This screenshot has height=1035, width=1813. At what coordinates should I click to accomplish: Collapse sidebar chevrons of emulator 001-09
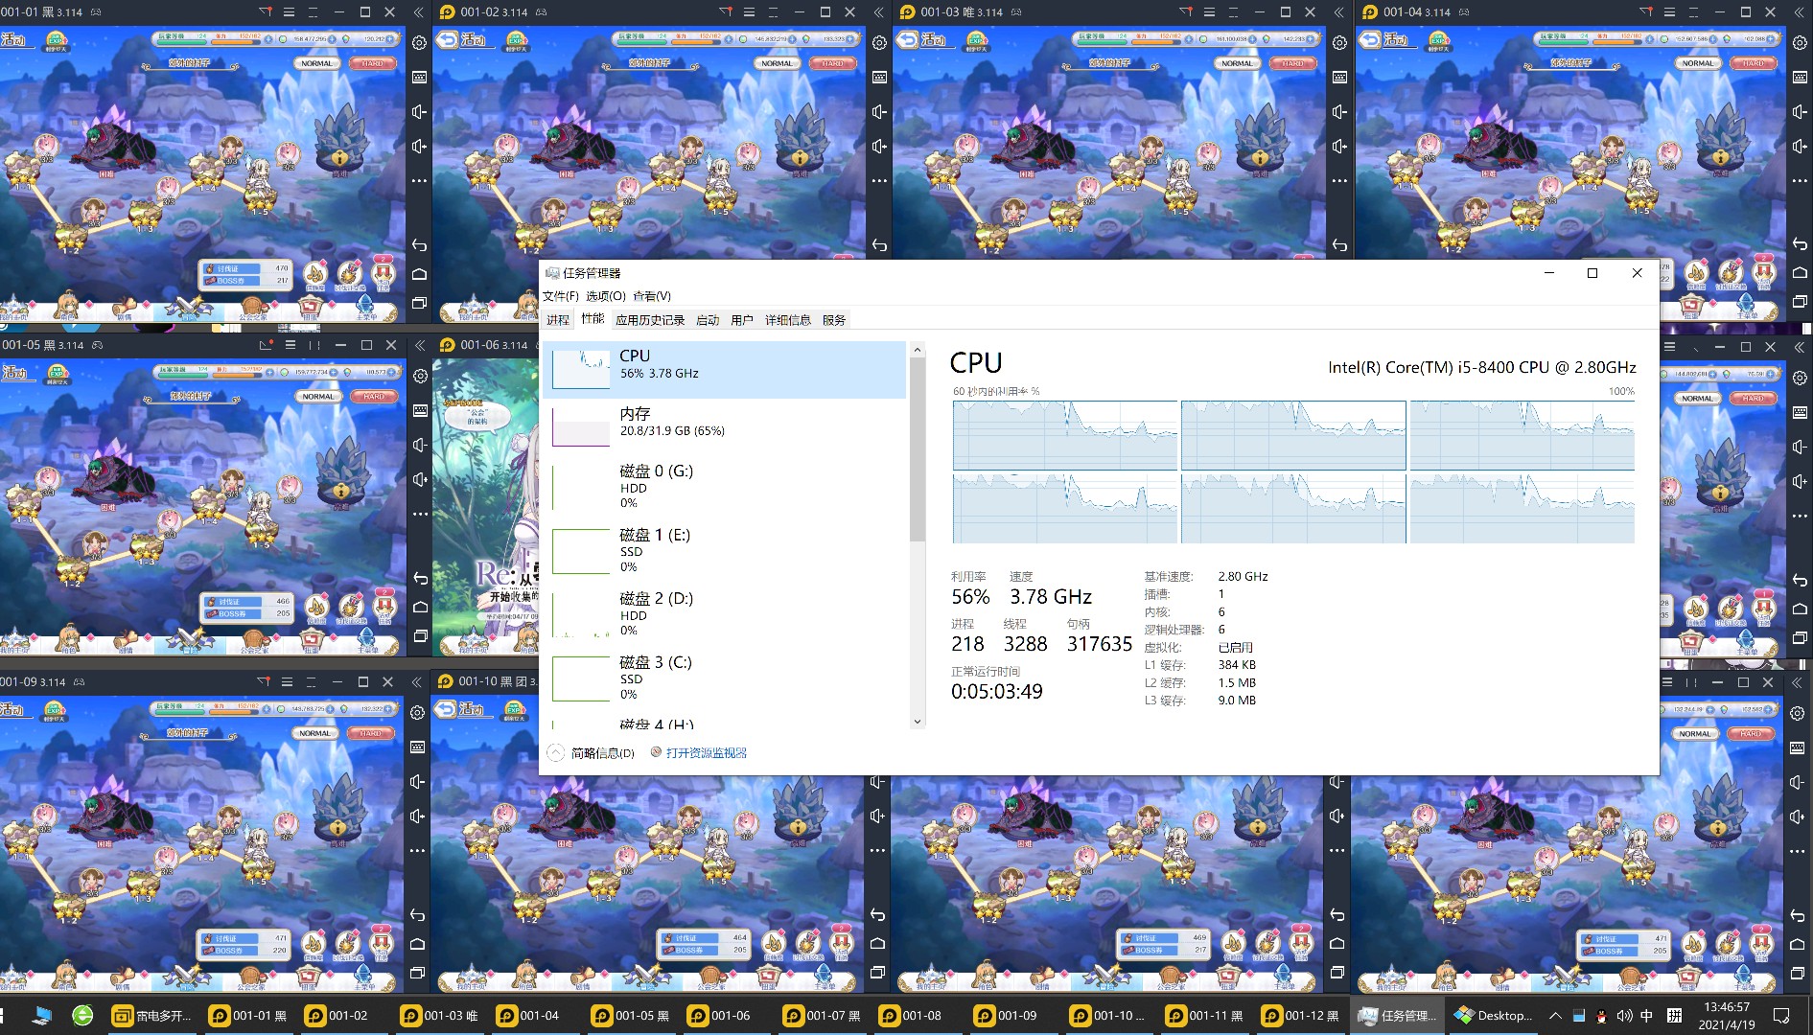[417, 682]
